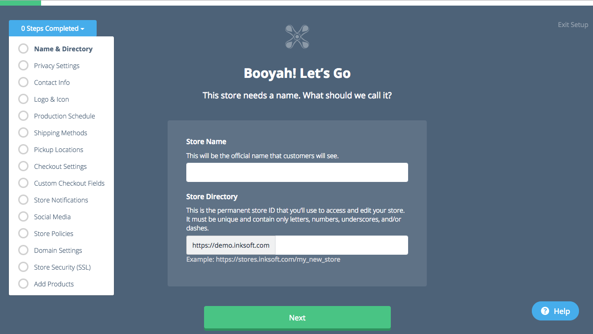
Task: Click the Add Products step circle
Action: [23, 284]
